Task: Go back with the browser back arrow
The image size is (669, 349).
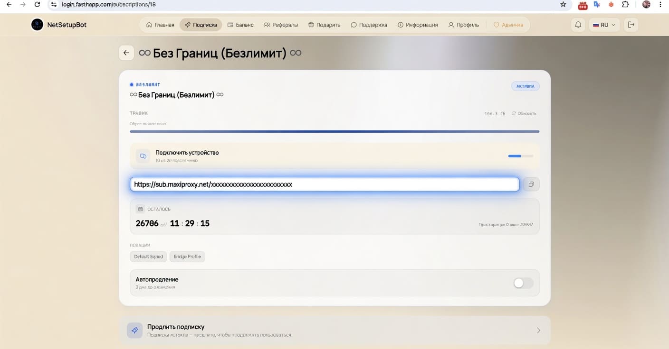Action: (x=9, y=4)
